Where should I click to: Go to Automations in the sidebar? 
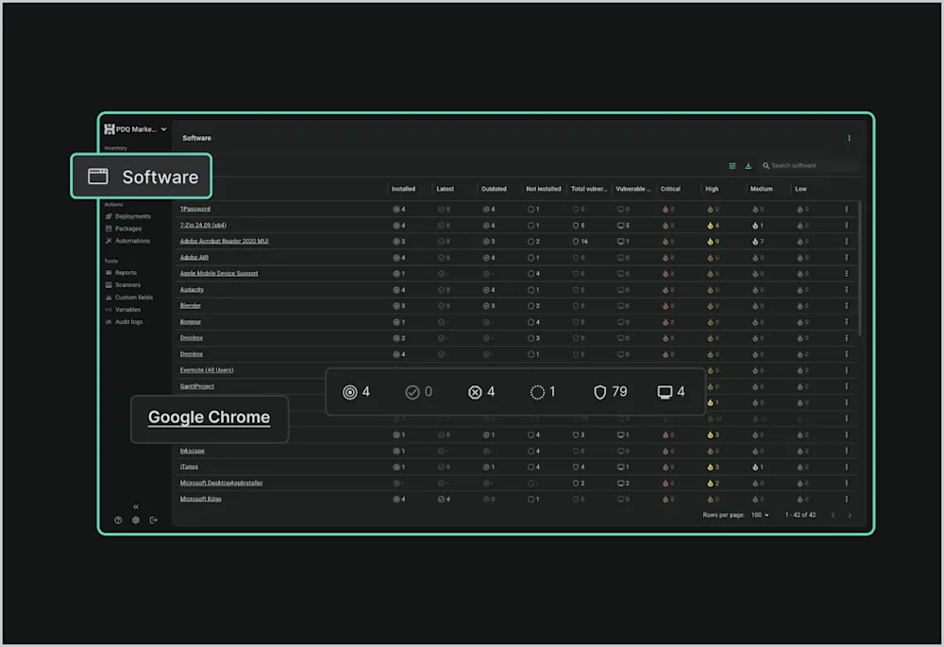pos(132,241)
